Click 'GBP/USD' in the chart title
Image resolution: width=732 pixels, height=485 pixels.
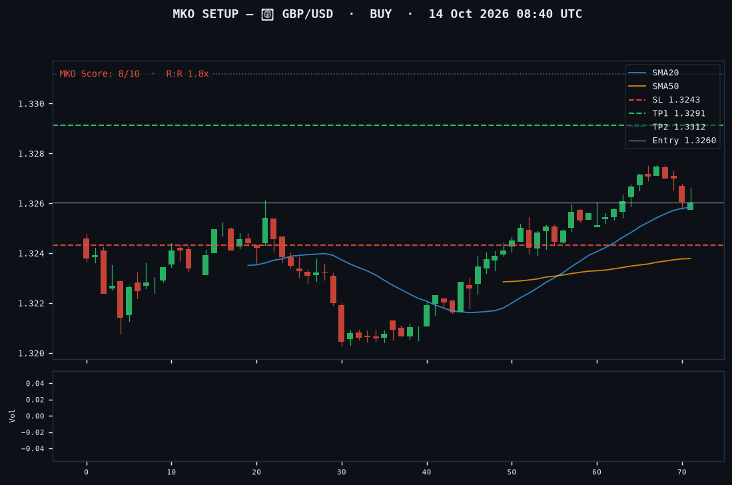point(308,14)
